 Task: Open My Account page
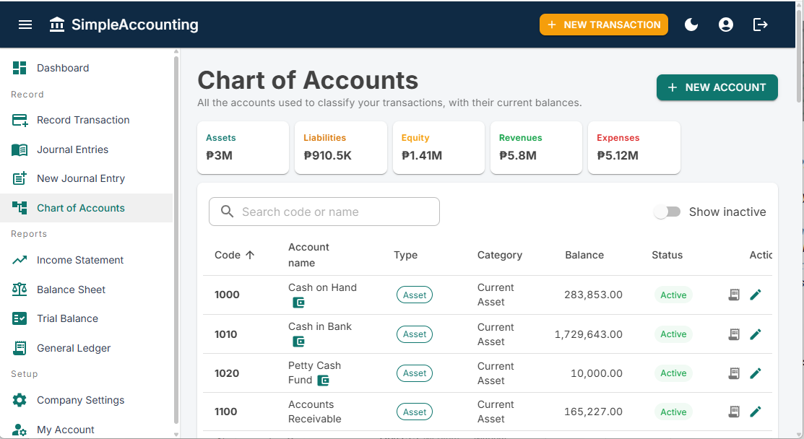click(x=87, y=430)
